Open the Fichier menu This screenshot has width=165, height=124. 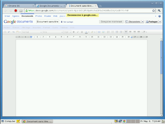tap(7, 27)
